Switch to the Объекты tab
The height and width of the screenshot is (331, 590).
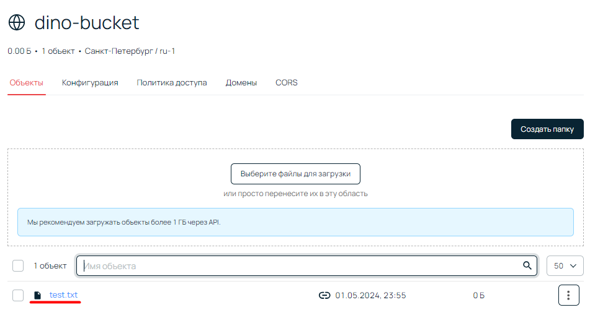27,82
